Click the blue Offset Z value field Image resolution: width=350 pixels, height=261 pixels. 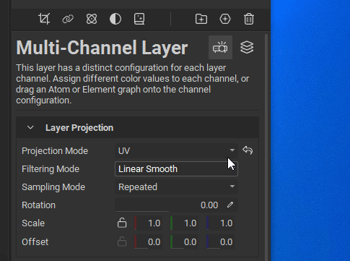[220, 241]
